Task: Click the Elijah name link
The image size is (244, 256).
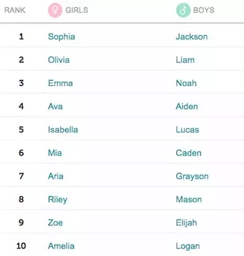Action: (x=186, y=223)
